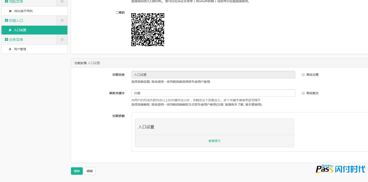Collapse the 导航菜单 section using its arrow
Screen dimensions: 368x182
click(x=62, y=2)
